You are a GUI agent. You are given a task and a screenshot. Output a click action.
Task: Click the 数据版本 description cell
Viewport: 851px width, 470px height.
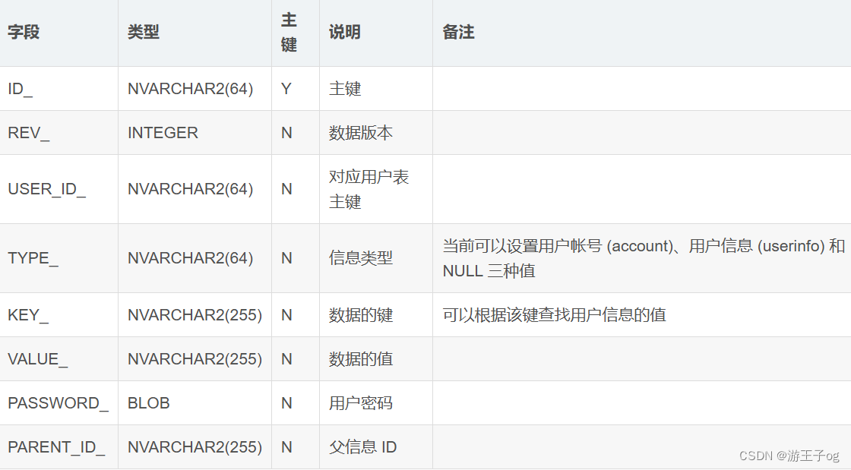pyautogui.click(x=354, y=133)
